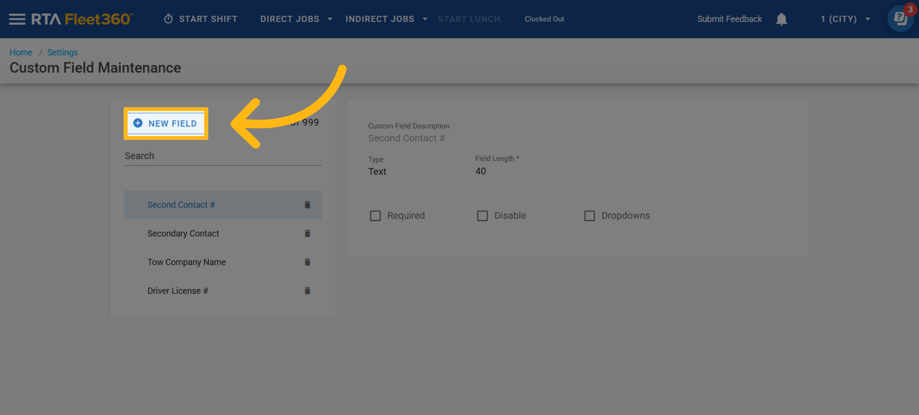Click trash icon for Secondary Contact
This screenshot has width=919, height=415.
[x=307, y=233]
